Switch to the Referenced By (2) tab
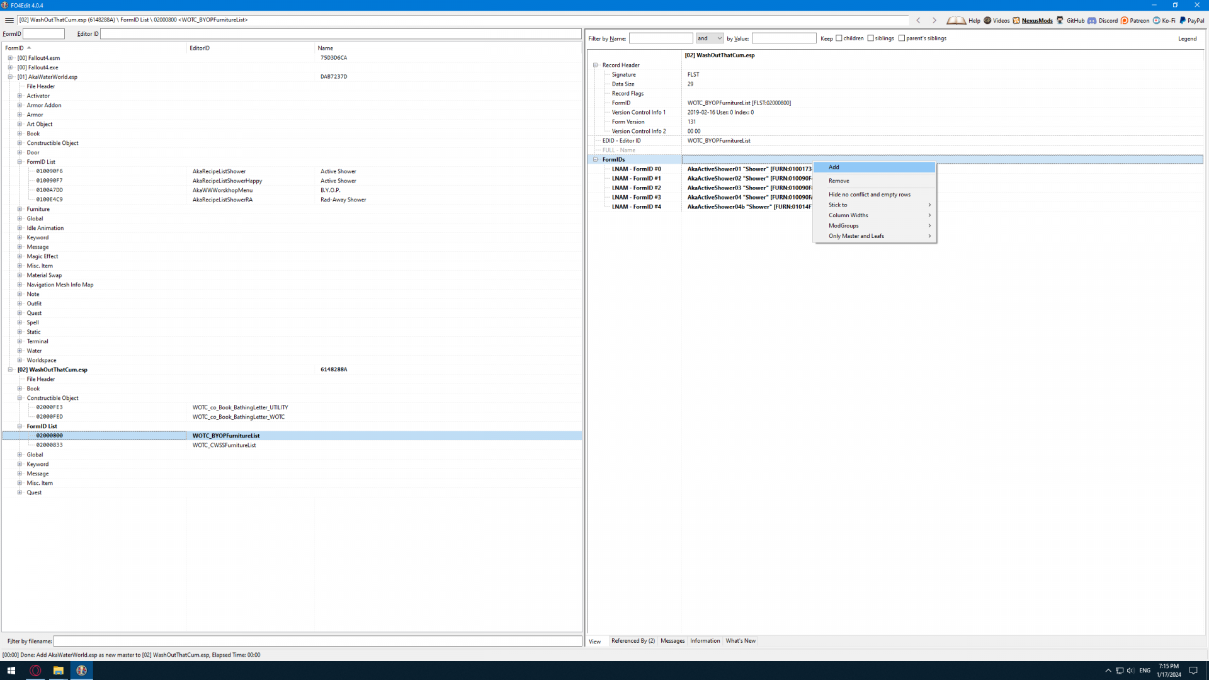 pos(633,641)
